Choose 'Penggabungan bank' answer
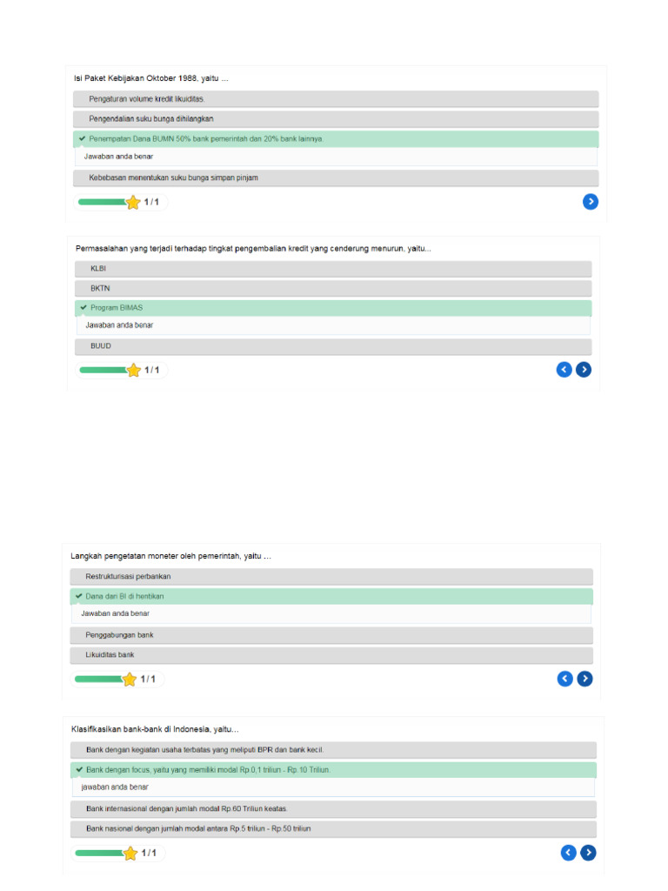Viewport: 668px width, 891px height. 331,635
